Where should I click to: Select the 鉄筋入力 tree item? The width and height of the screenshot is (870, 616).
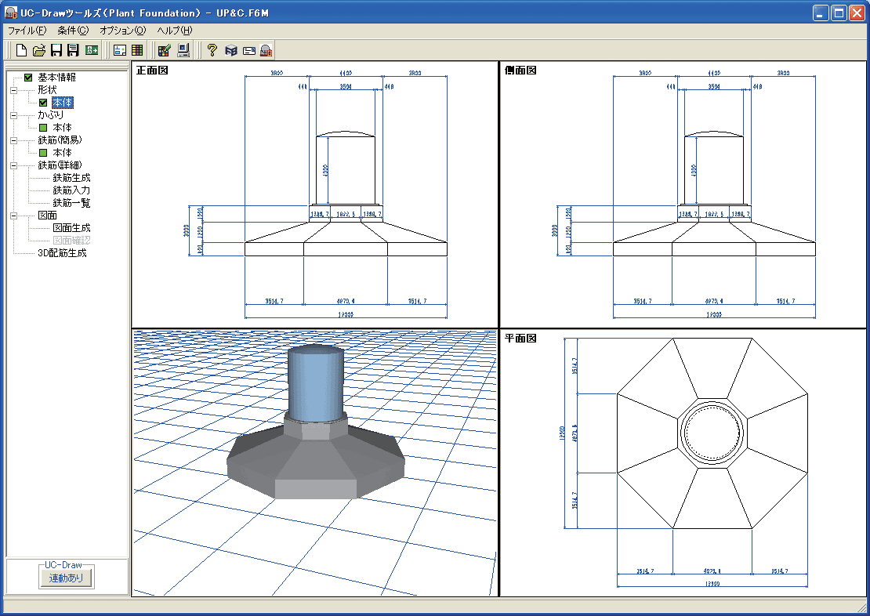[71, 190]
